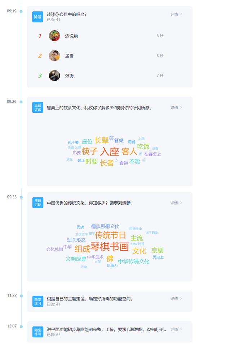This screenshot has width=252, height=358.
Task: Select the 09:19 timeline dot
Action: click(21, 12)
